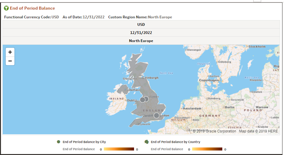Click the Custom Region Name value North Europe
The image size is (284, 155).
pyautogui.click(x=160, y=17)
